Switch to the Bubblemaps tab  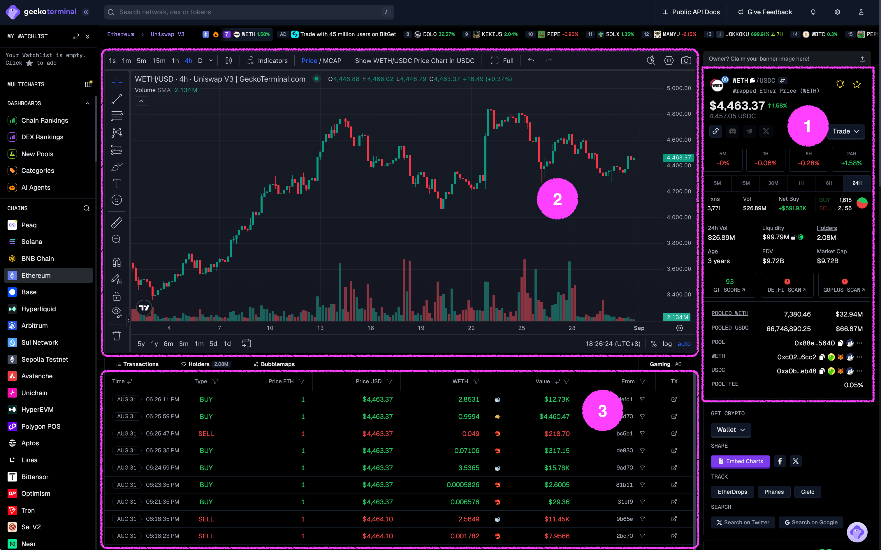(x=274, y=364)
